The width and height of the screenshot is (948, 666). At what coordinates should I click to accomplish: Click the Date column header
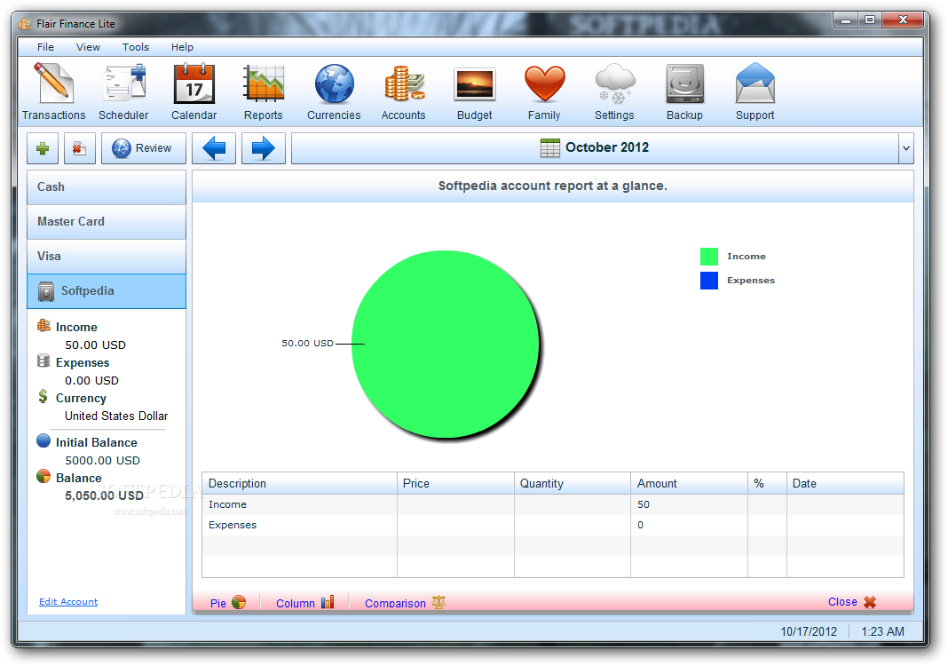coord(845,483)
